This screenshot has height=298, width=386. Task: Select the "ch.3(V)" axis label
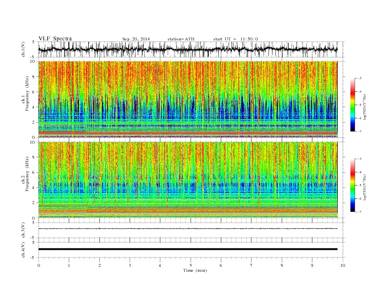(23, 230)
